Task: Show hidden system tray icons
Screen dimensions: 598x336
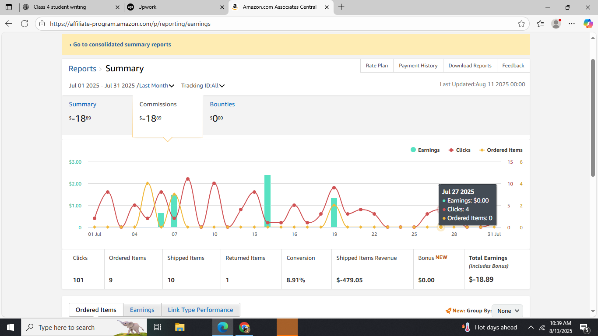Action: click(531, 327)
